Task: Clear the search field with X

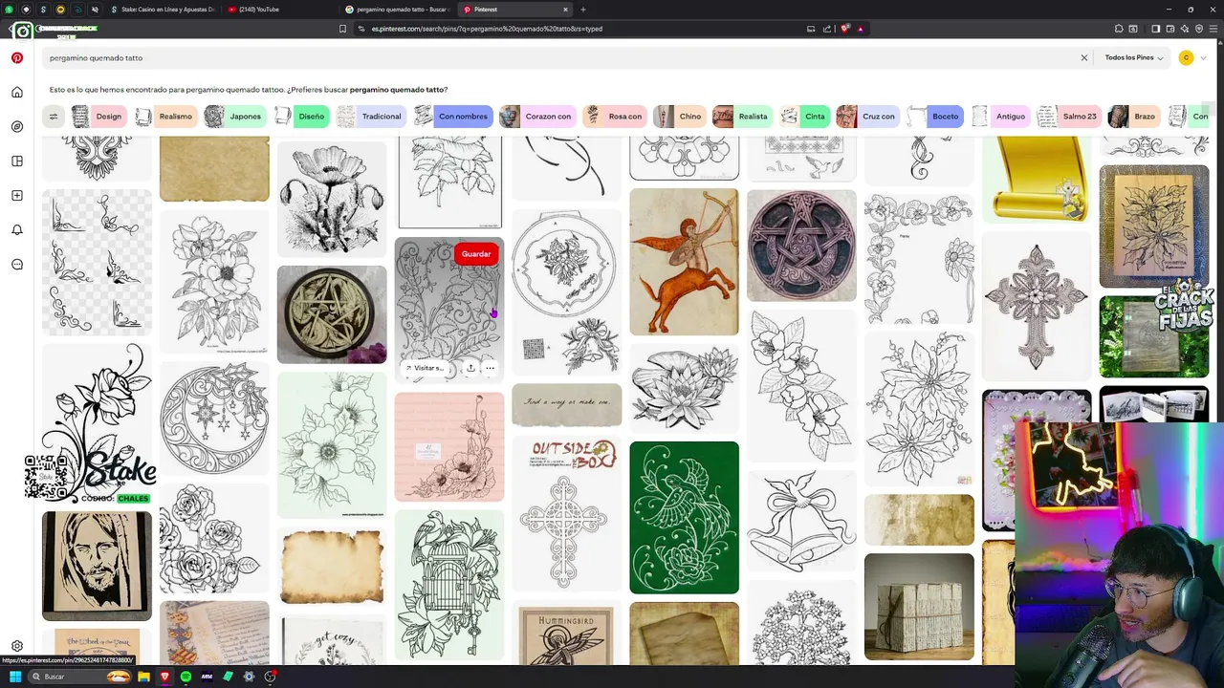Action: pyautogui.click(x=1084, y=58)
